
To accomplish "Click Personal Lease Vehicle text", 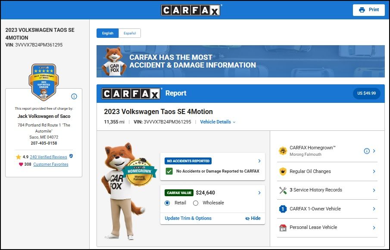I will pyautogui.click(x=313, y=227).
